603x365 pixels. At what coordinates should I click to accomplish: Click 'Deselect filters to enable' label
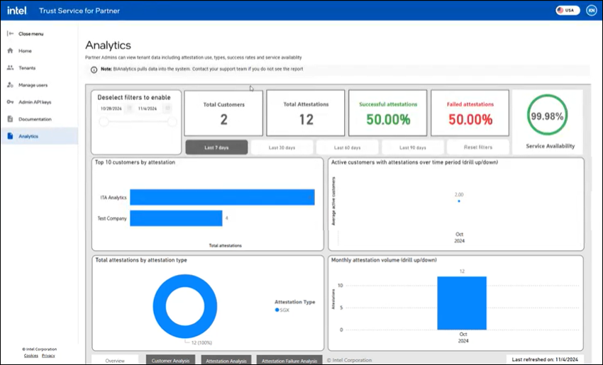click(x=134, y=97)
